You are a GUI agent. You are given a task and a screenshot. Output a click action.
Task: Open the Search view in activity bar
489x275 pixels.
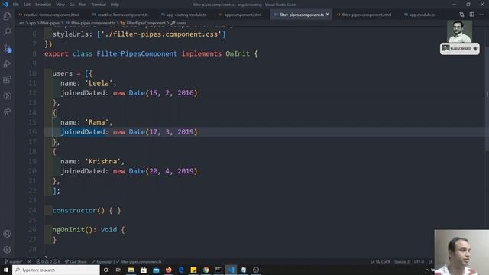(x=7, y=32)
